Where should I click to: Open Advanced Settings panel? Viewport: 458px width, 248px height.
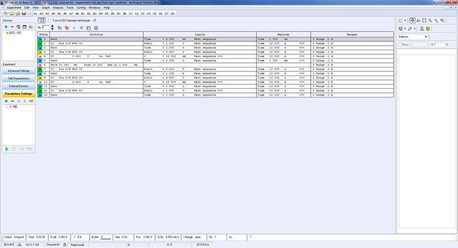(x=18, y=71)
